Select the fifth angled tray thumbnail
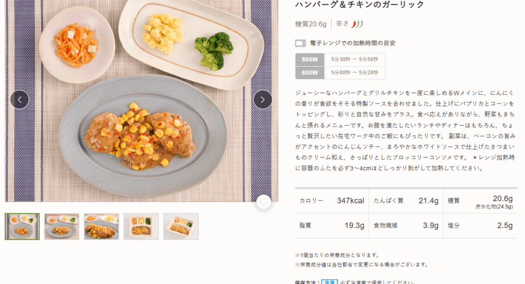 point(181,227)
